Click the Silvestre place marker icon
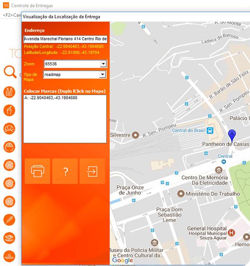Viewport: 250px width, 266px height. 135,135
